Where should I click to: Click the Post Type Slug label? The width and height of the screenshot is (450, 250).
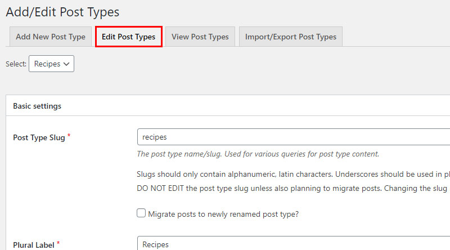coord(39,137)
